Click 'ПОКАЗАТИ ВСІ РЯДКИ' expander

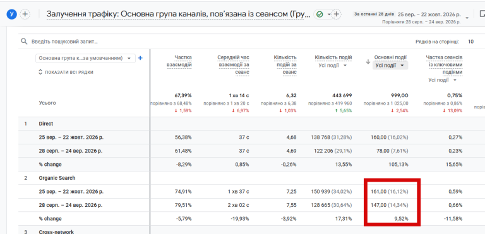(x=66, y=72)
